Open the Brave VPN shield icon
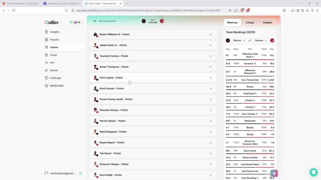The height and width of the screenshot is (180, 321). [x=312, y=10]
